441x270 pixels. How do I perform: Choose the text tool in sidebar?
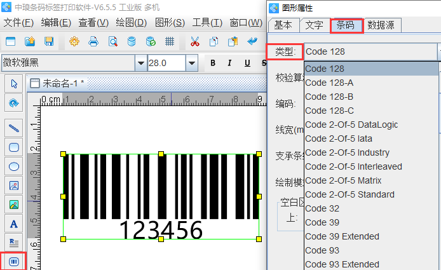pos(14,224)
